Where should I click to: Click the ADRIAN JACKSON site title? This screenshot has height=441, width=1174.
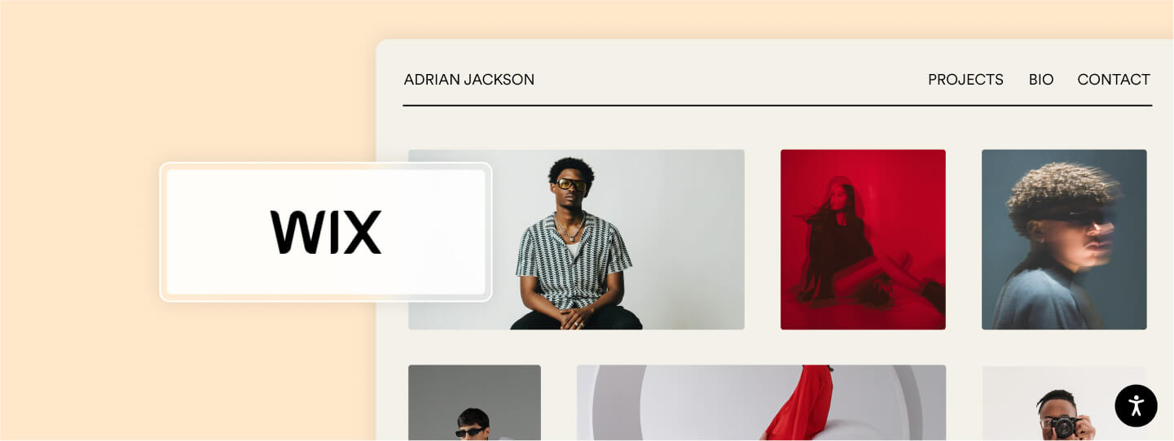[x=469, y=80]
